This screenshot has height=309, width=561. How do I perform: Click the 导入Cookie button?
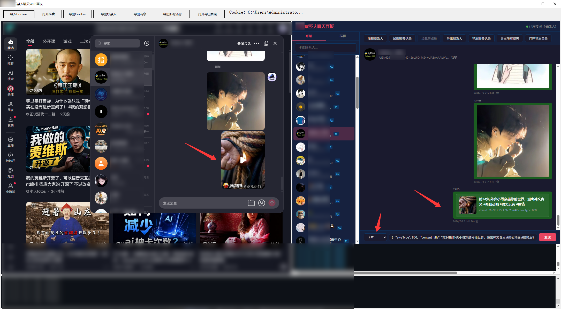pyautogui.click(x=19, y=14)
